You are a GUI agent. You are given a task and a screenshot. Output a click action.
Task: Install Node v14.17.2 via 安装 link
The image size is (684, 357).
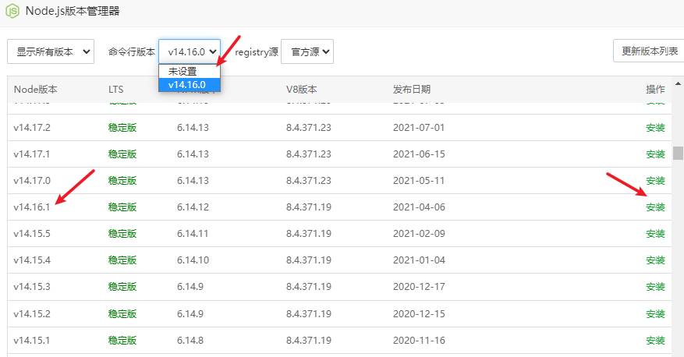click(655, 128)
